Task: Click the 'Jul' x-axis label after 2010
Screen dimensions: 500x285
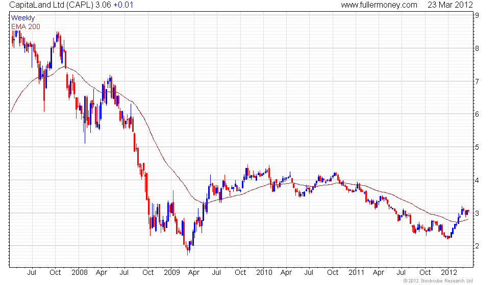Action: click(309, 273)
